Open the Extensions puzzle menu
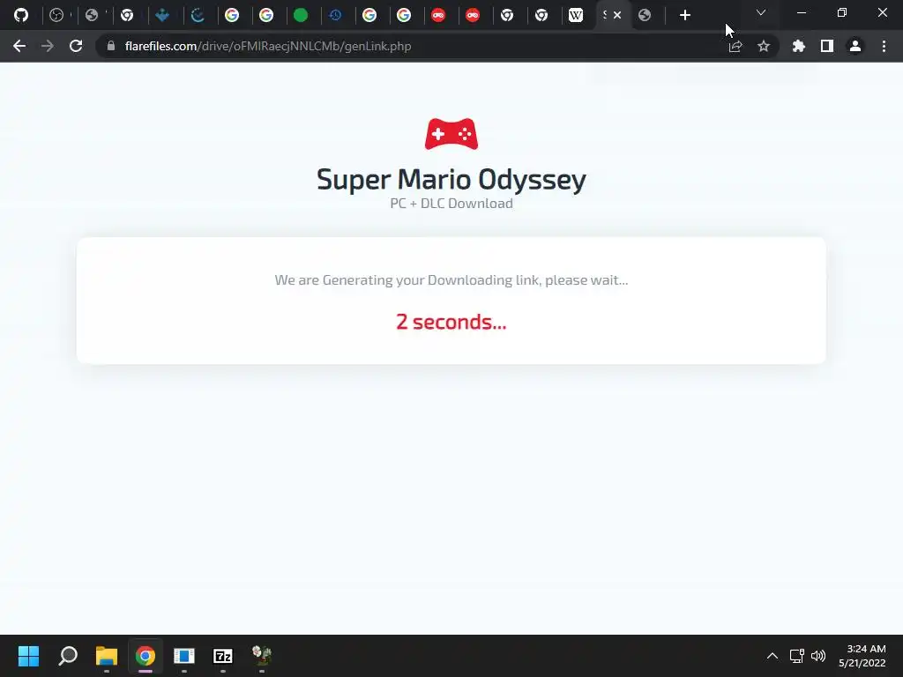The width and height of the screenshot is (903, 677). click(x=799, y=46)
